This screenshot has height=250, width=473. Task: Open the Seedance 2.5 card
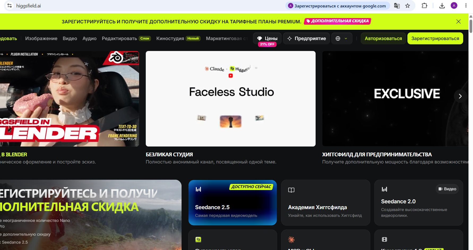(x=233, y=203)
